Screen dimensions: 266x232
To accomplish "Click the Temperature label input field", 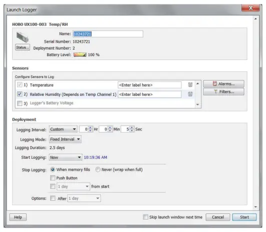I will pos(150,85).
